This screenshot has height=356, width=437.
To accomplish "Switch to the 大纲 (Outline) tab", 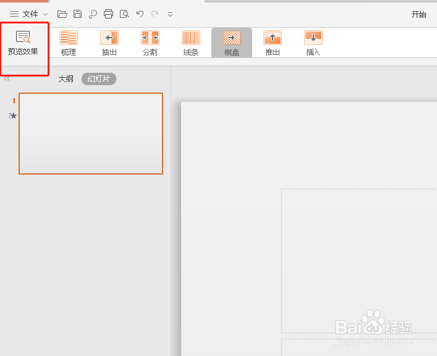I will (x=66, y=79).
